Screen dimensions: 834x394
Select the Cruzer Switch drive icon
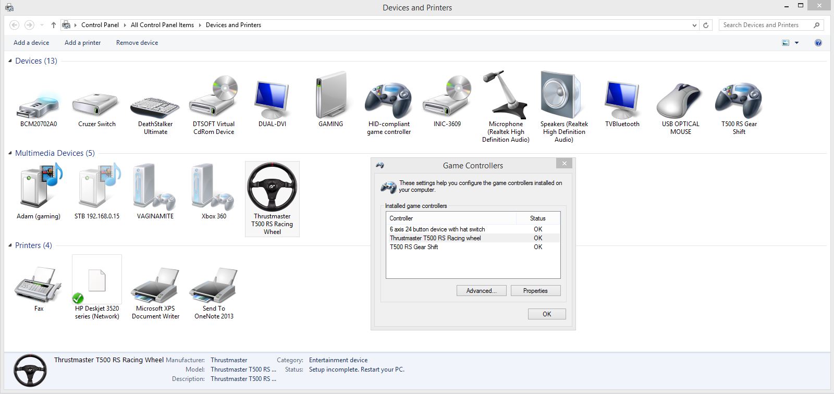(x=96, y=104)
